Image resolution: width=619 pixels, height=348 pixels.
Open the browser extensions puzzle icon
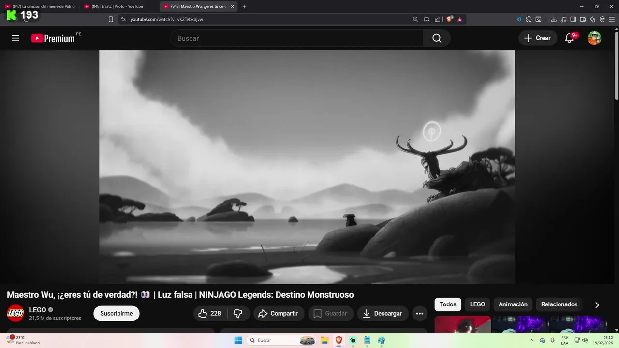[529, 19]
